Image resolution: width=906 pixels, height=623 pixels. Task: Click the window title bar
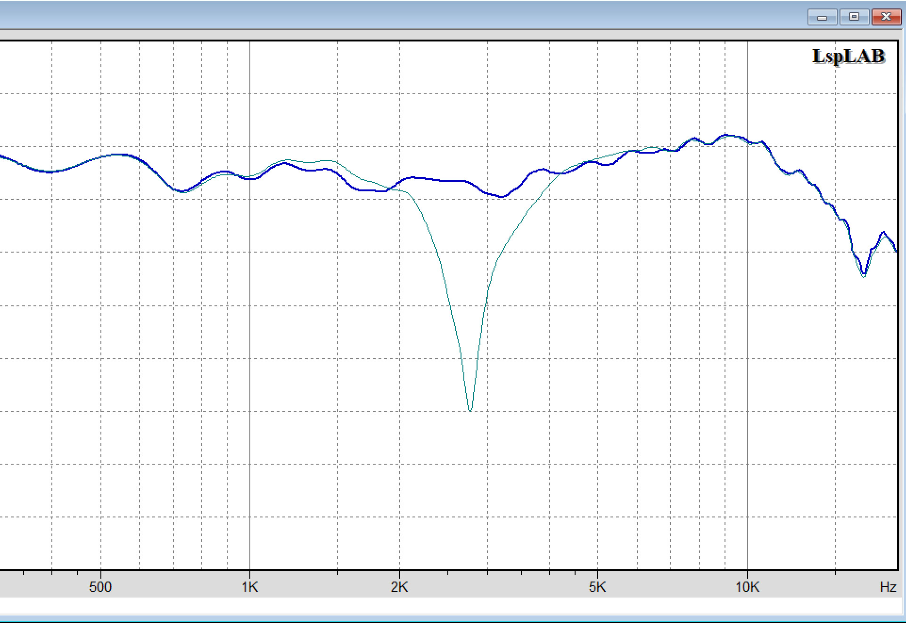(x=377, y=15)
